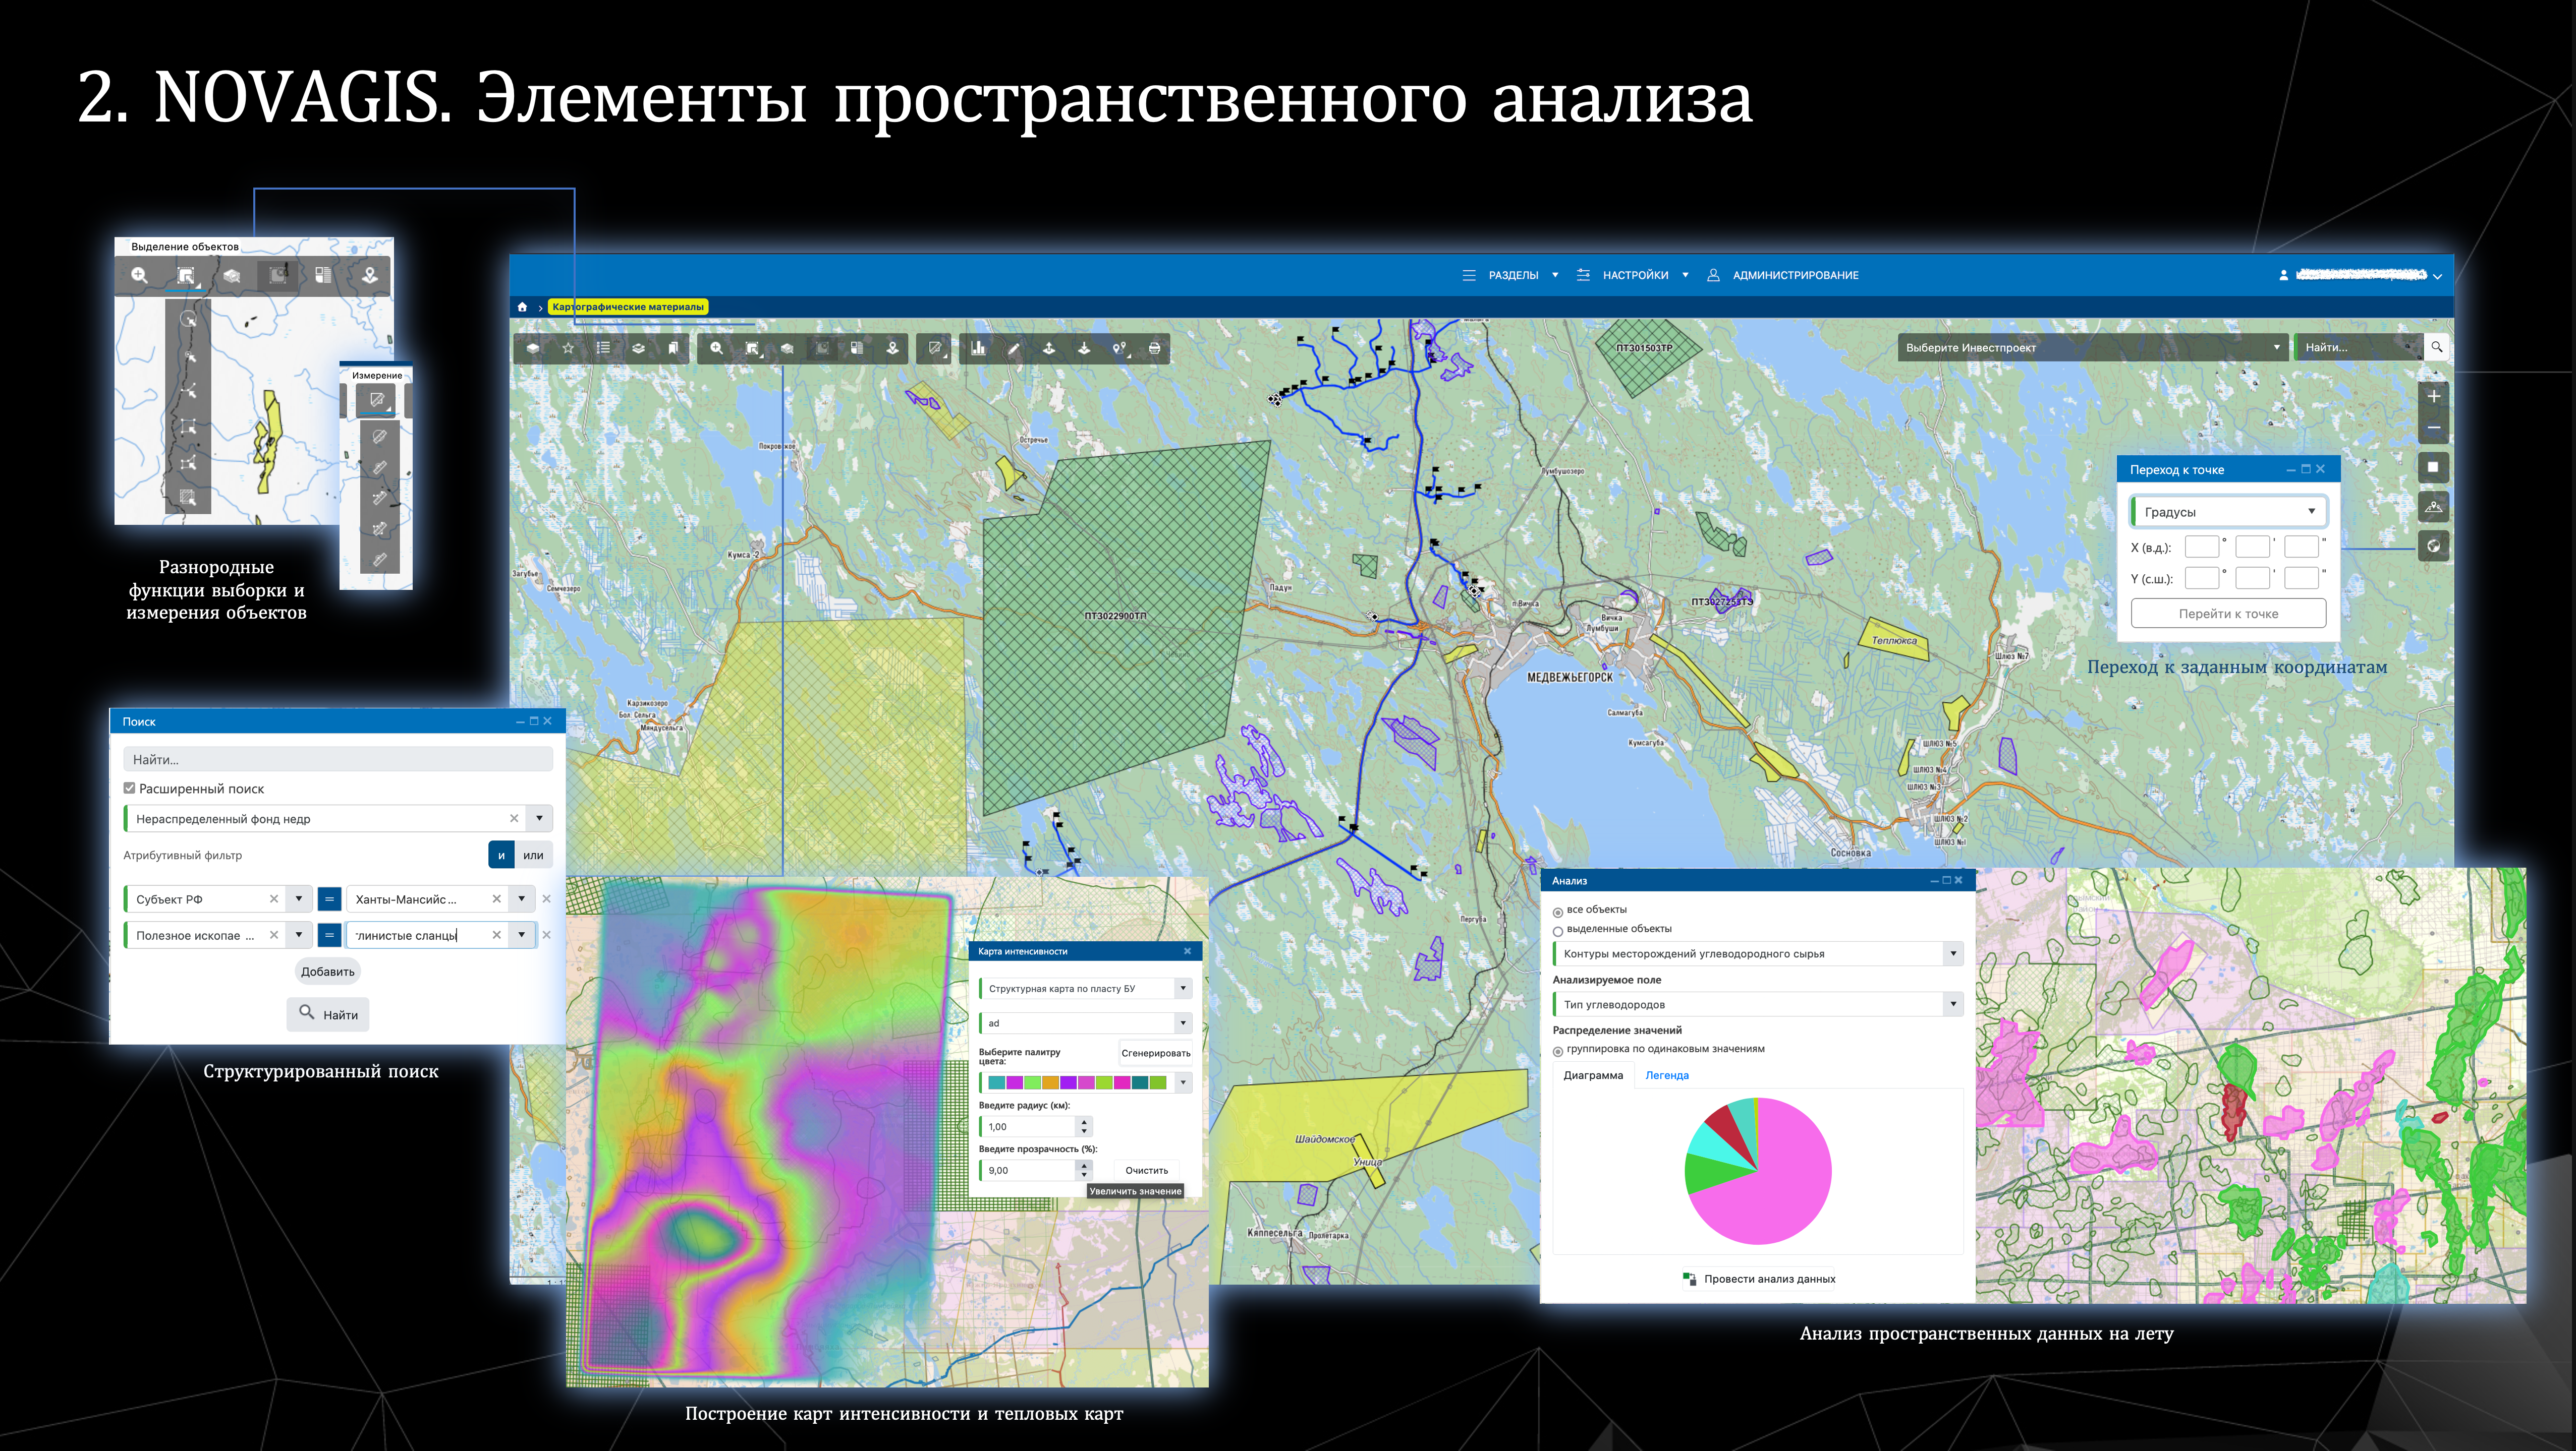Image resolution: width=2576 pixels, height=1451 pixels.
Task: Open bookmarks from the main map toolbar
Action: 673,349
